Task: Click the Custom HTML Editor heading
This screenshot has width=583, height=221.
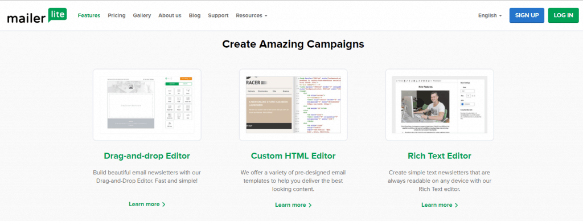Action: 293,155
